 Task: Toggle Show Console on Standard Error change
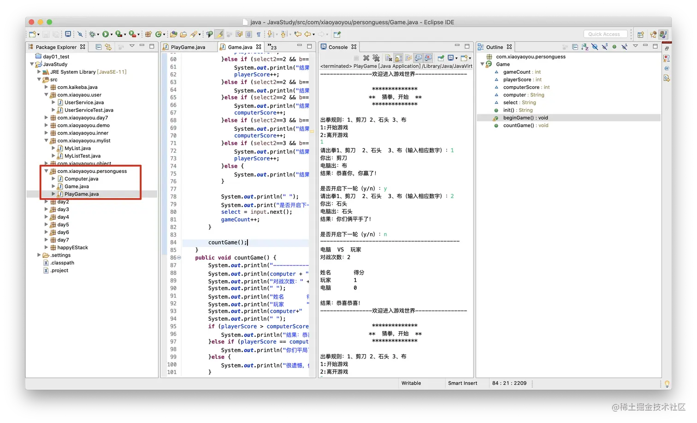(x=428, y=58)
